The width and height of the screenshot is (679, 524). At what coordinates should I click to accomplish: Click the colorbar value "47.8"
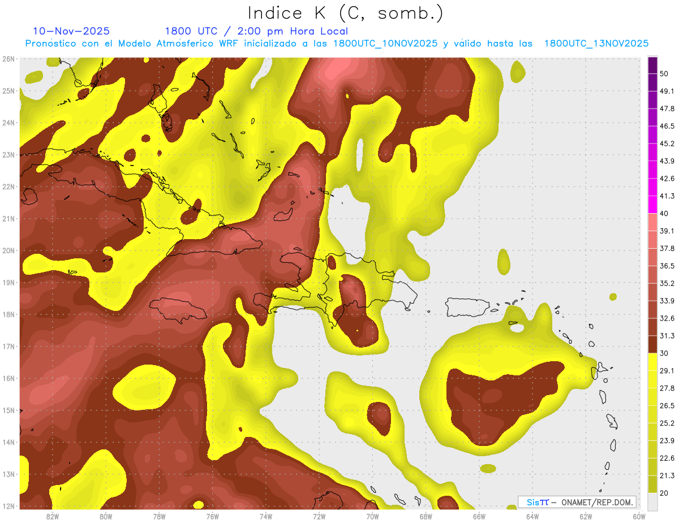(667, 109)
